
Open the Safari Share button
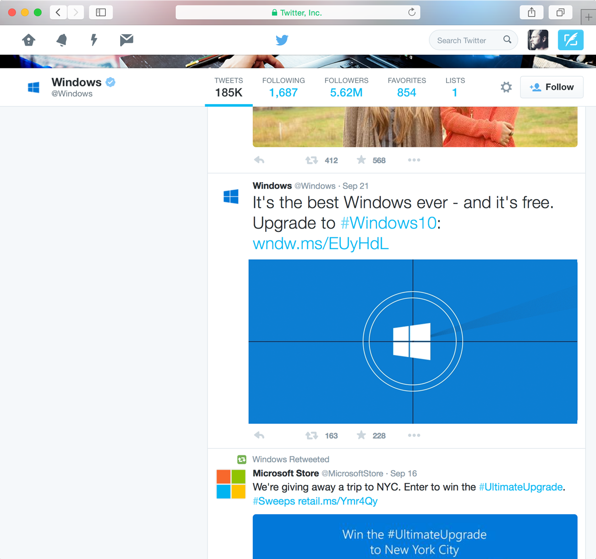tap(531, 12)
